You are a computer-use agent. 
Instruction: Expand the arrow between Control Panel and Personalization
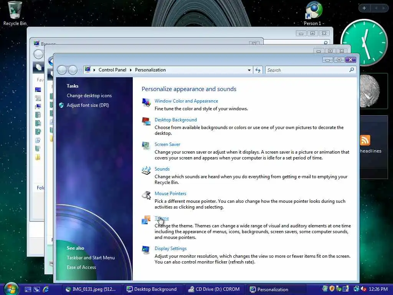click(x=130, y=70)
